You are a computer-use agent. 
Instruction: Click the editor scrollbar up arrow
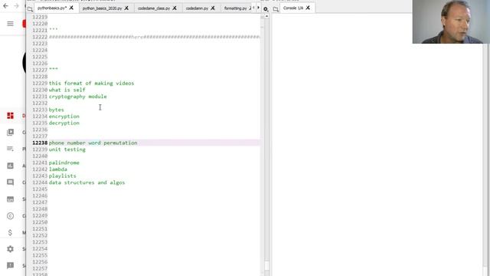(x=267, y=16)
